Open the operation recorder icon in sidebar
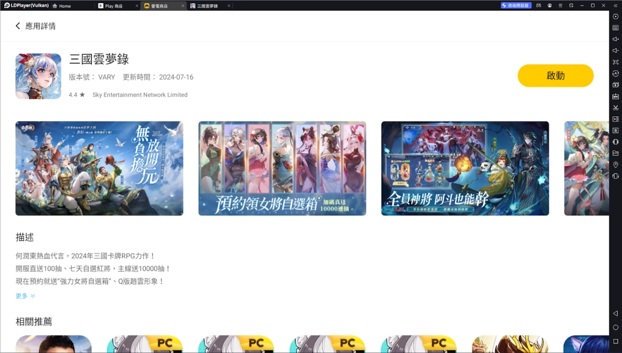The height and width of the screenshot is (353, 622). [615, 130]
